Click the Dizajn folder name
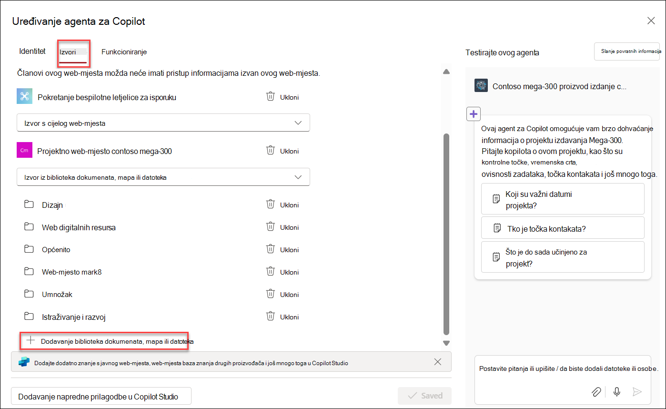This screenshot has width=666, height=409. [52, 205]
